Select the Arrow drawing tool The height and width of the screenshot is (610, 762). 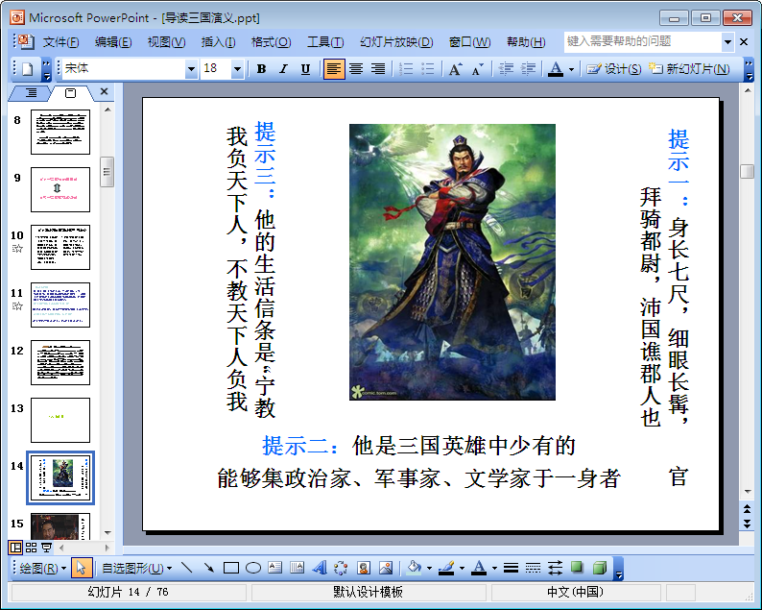[x=209, y=568]
